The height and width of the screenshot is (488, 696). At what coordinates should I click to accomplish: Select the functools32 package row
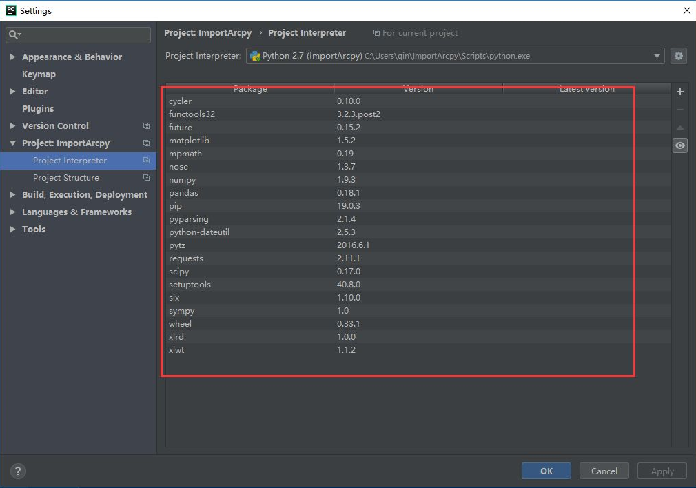(418, 114)
